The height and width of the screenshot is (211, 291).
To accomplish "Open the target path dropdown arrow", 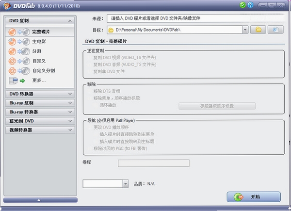I will [x=245, y=30].
